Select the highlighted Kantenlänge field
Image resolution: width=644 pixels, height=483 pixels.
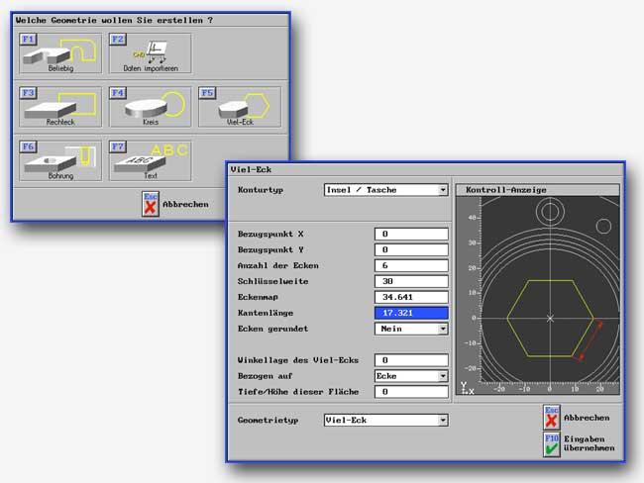coord(411,313)
